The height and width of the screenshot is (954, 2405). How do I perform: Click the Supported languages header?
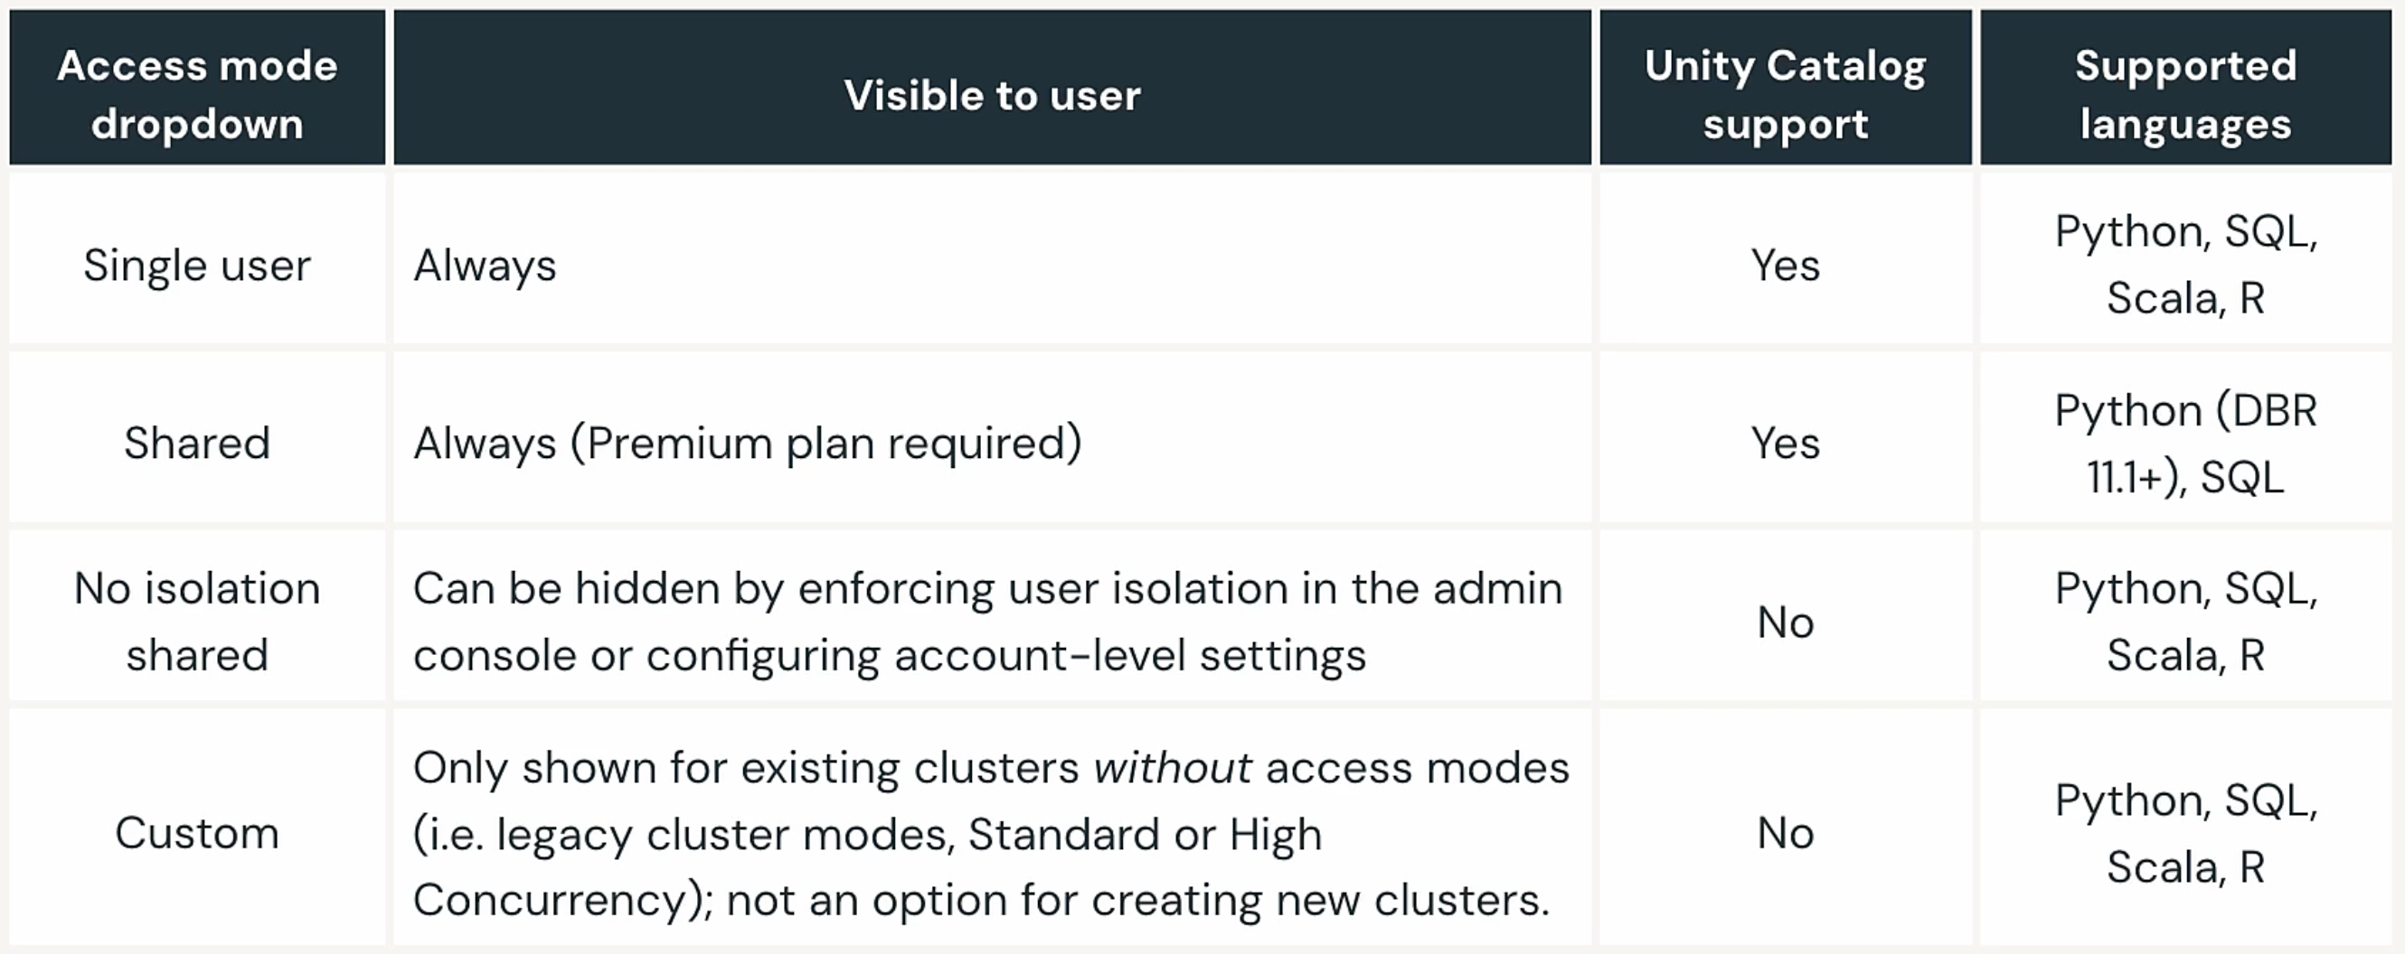[x=2185, y=88]
